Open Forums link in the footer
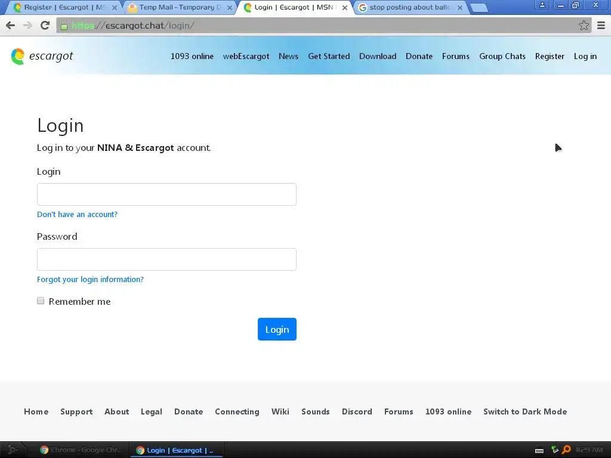The height and width of the screenshot is (458, 611). point(399,411)
